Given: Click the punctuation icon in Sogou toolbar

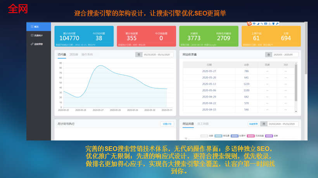Looking at the screenshot, I should pos(262,24).
